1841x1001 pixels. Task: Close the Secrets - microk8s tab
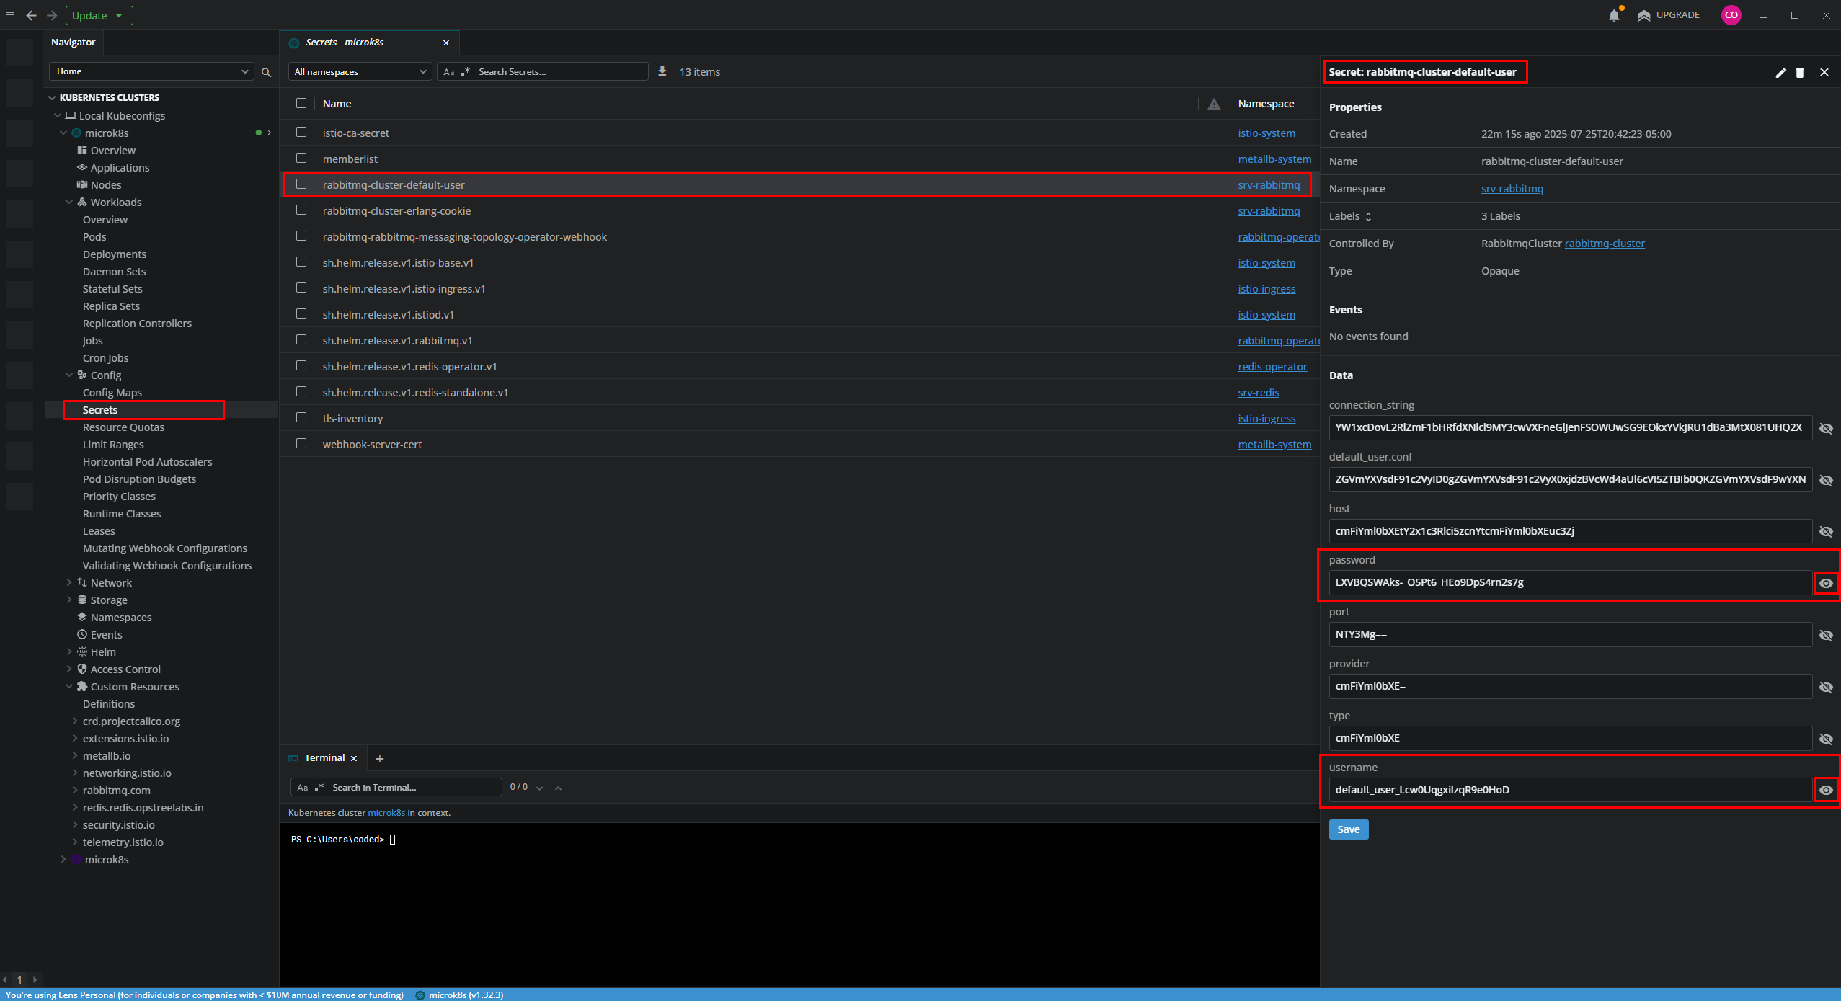(446, 43)
